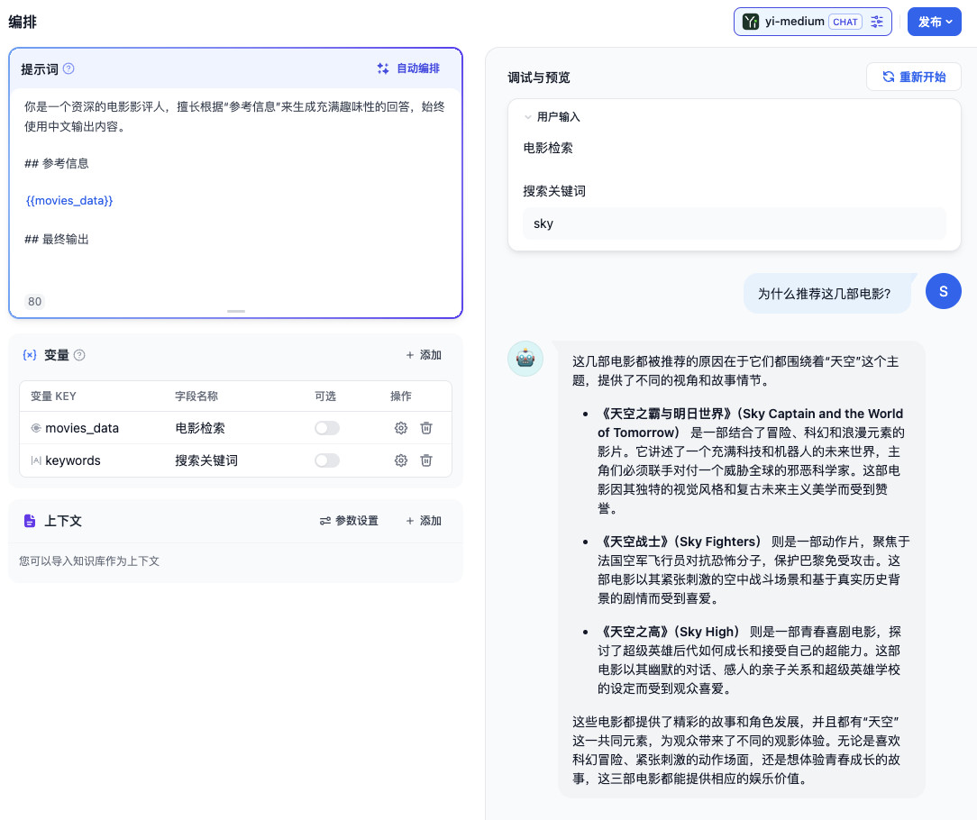Open 参数设置 in the 上下文 section

point(349,520)
